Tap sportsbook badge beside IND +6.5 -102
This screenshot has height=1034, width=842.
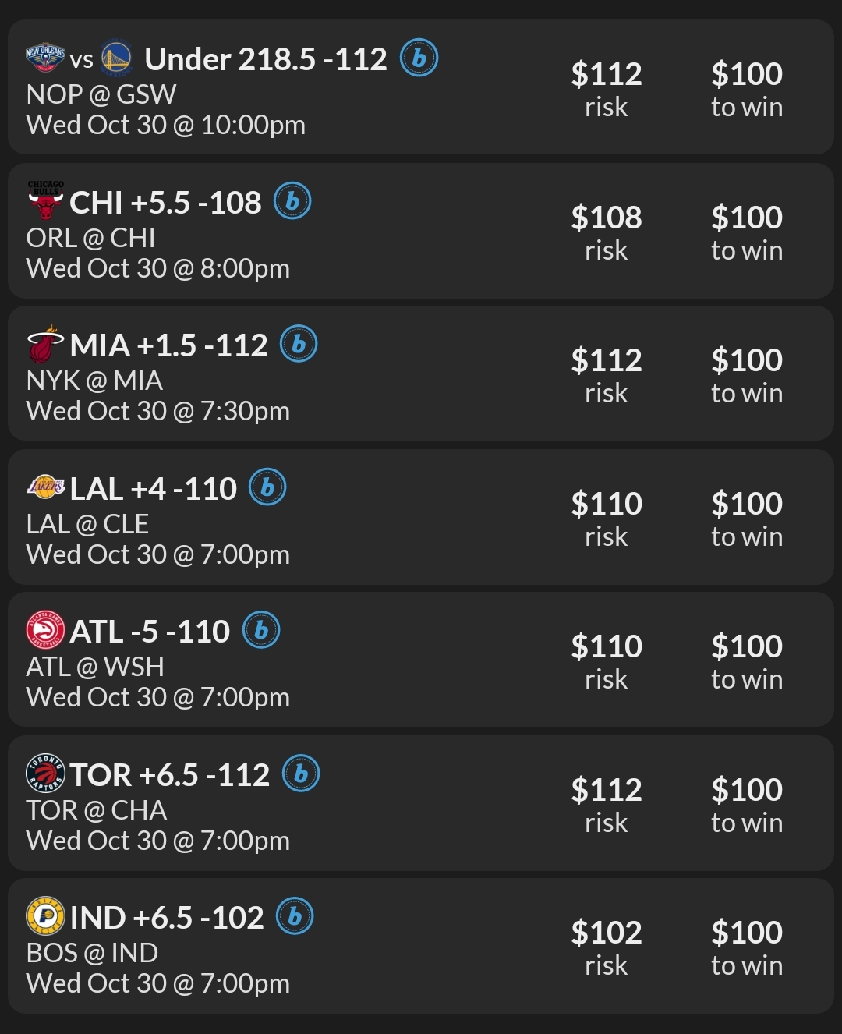[x=295, y=917]
